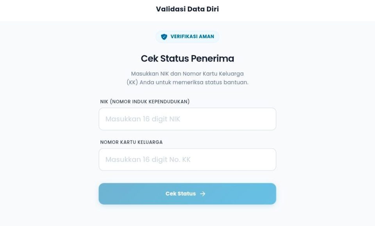
Task: Click the Cek Status text on the button
Action: [180, 194]
